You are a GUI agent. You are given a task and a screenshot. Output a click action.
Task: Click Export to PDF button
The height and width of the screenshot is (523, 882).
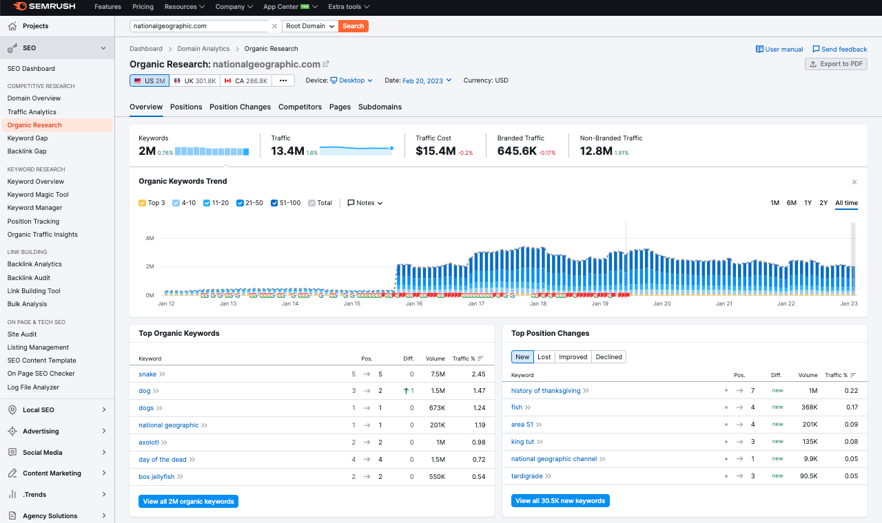(836, 64)
